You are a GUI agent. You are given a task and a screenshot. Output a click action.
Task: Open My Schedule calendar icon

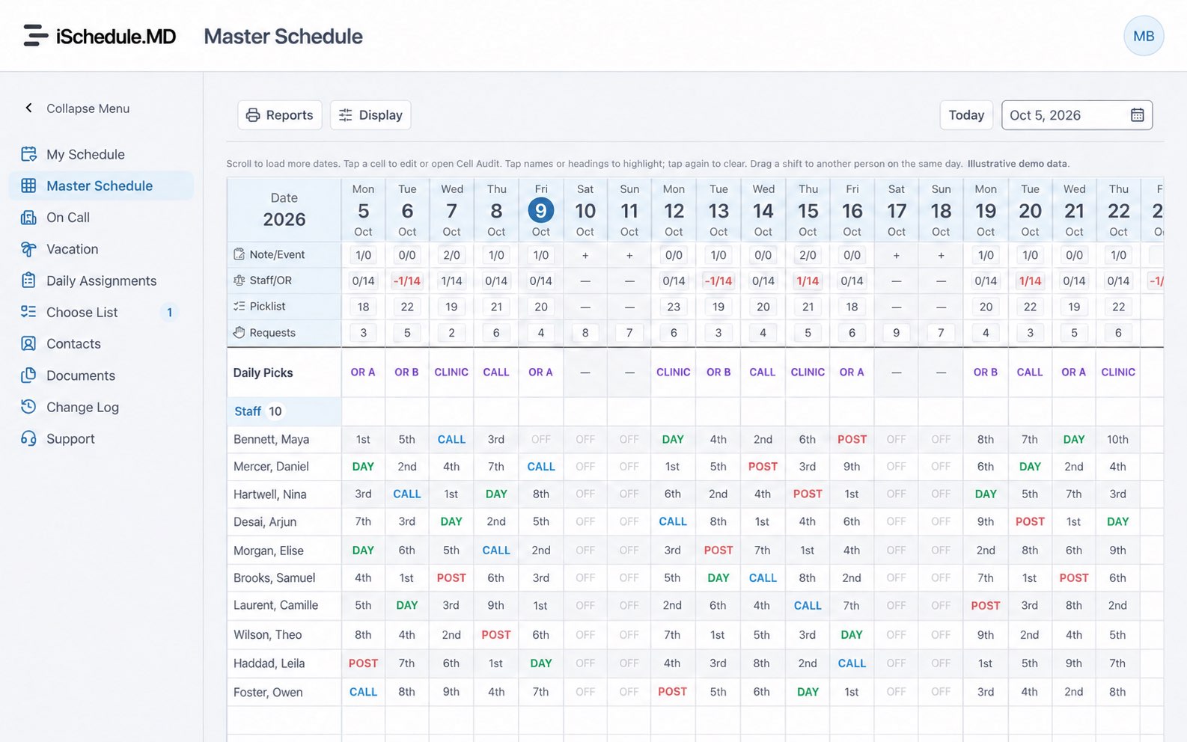click(28, 154)
